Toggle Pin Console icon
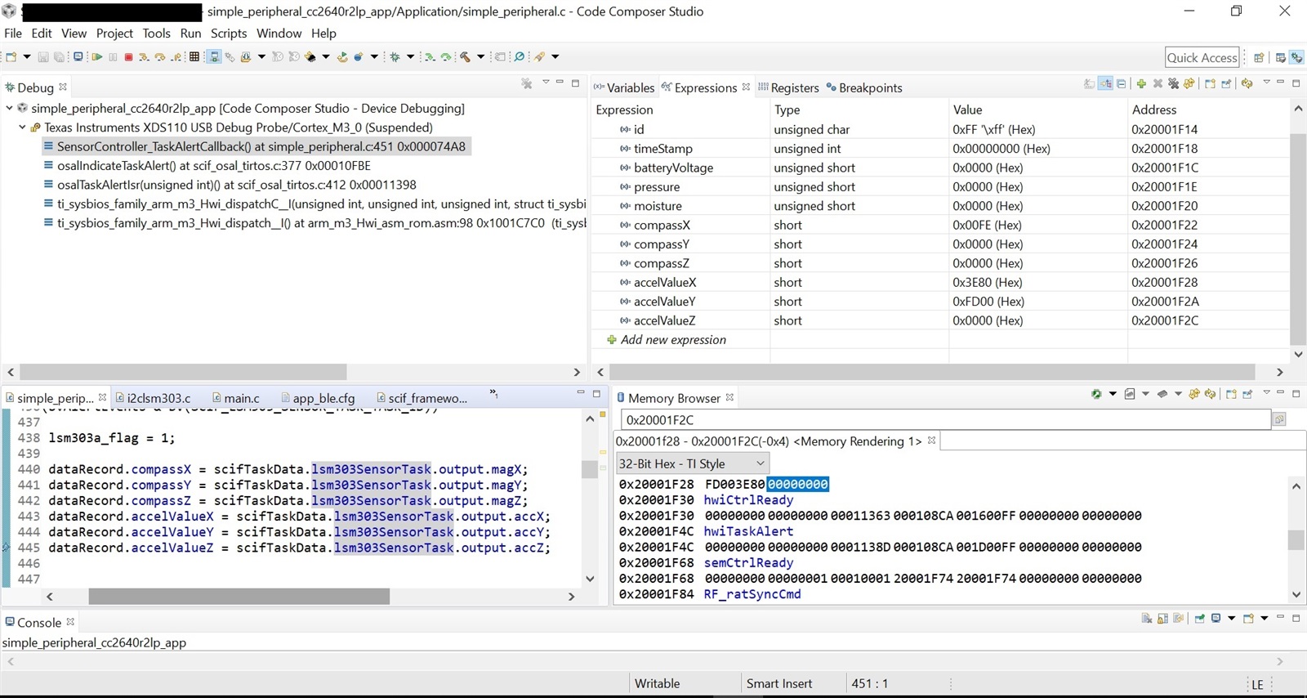 pos(1199,619)
